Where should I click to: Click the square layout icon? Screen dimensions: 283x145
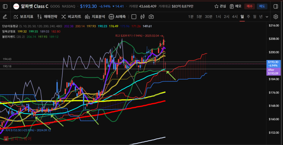click(134, 17)
